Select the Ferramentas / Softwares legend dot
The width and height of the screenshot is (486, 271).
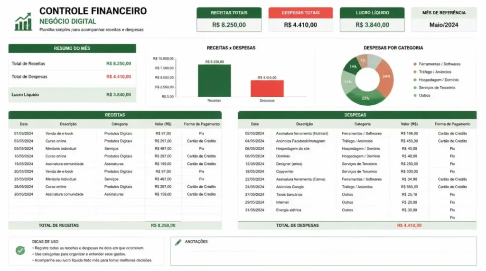tap(415, 64)
